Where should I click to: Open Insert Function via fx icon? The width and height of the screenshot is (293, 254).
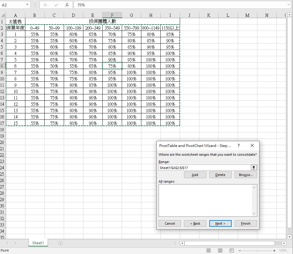(x=67, y=5)
